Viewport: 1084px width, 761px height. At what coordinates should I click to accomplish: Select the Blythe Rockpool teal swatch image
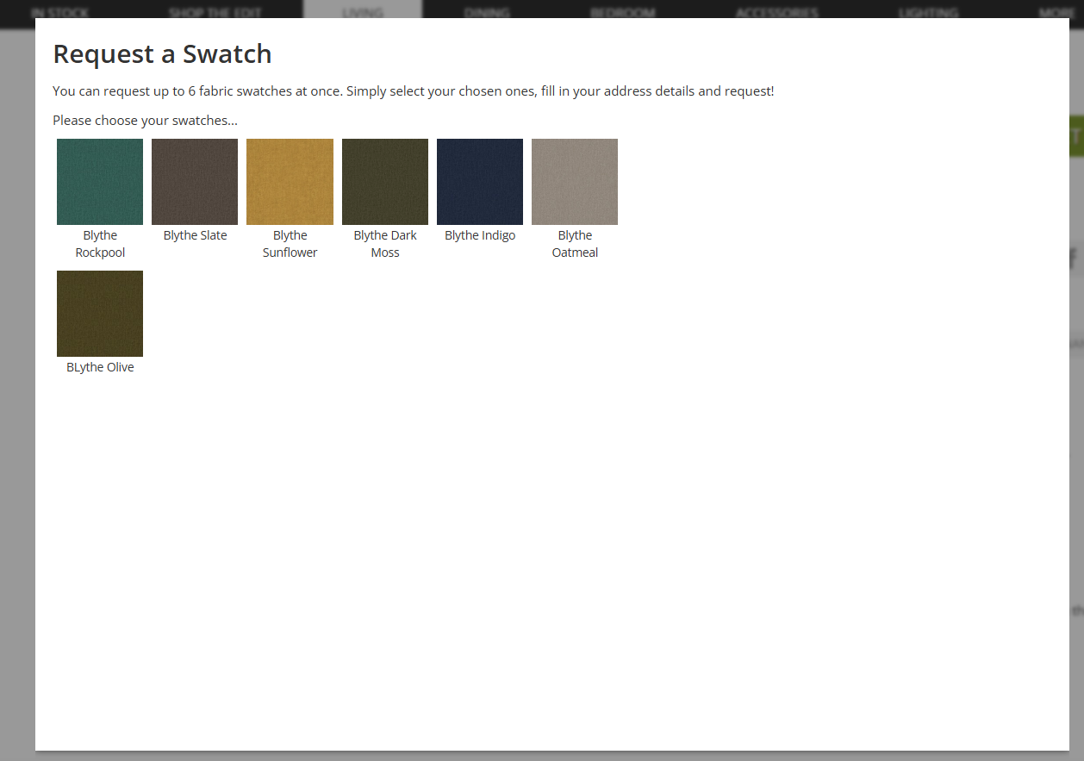coord(100,182)
